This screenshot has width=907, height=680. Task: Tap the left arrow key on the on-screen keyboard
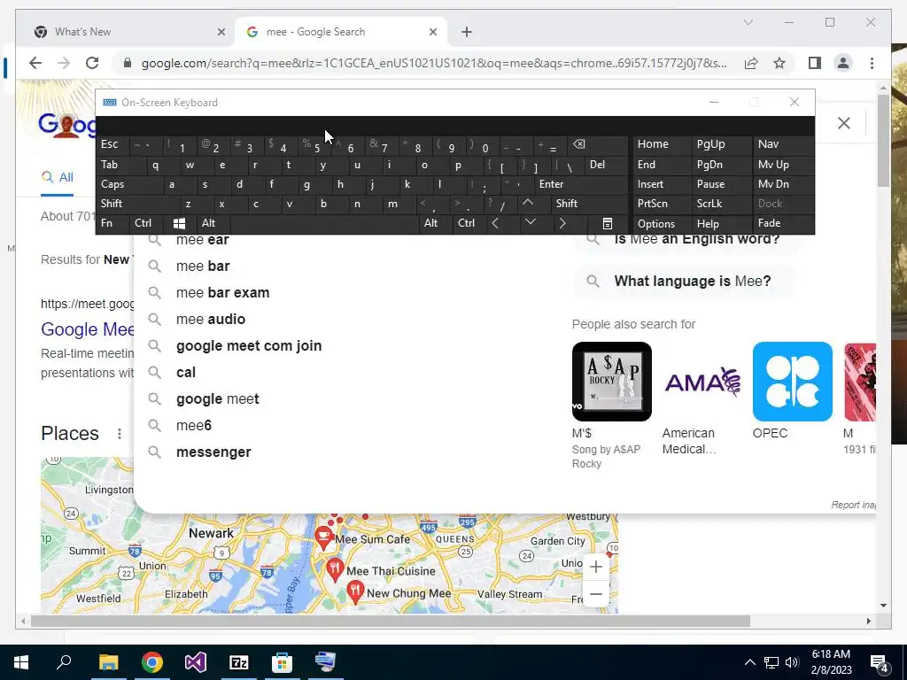pos(496,223)
